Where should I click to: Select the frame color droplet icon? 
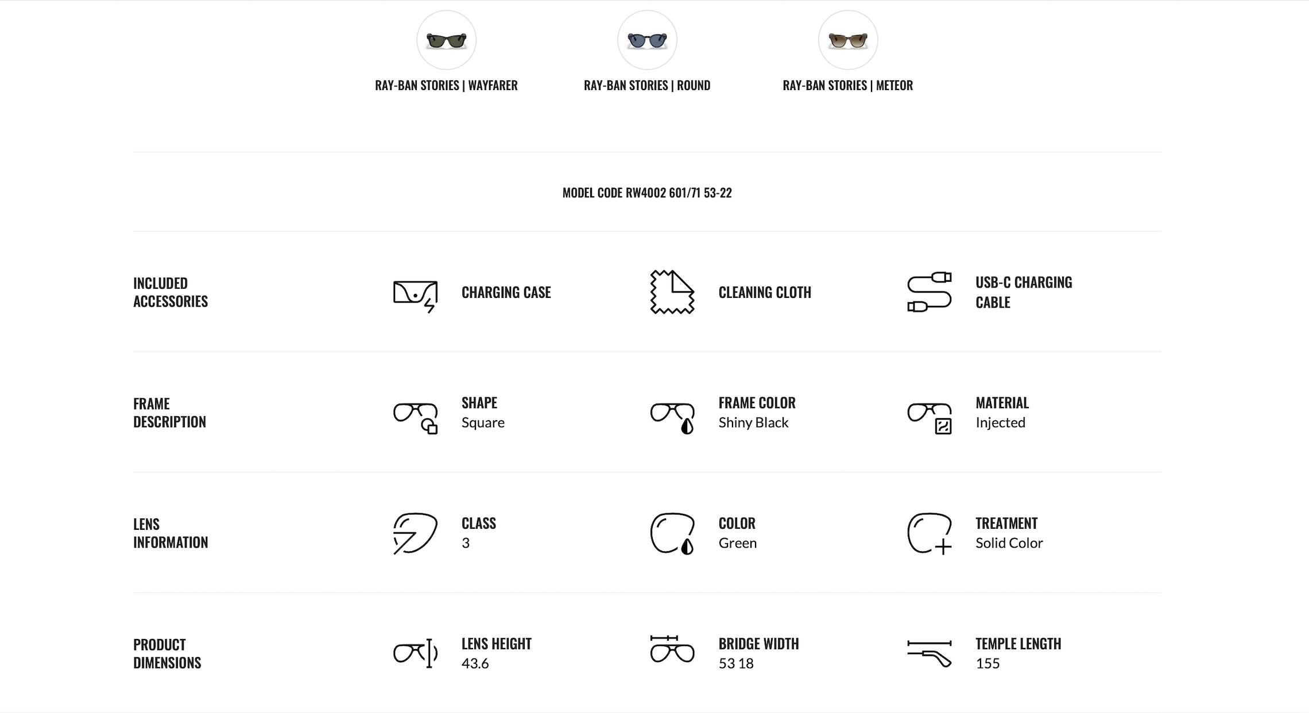tap(672, 413)
